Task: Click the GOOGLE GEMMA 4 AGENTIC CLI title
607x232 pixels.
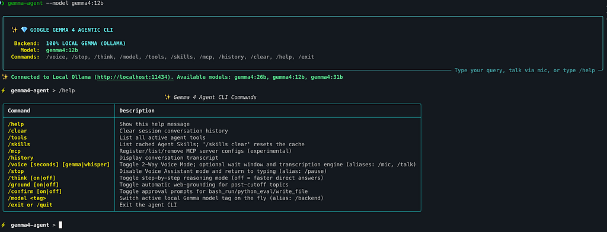Action: click(x=72, y=30)
